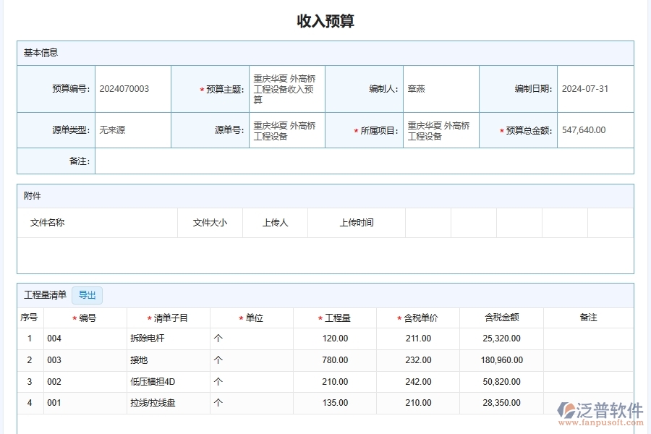The width and height of the screenshot is (651, 434).
Task: Click the 预算主题 field value
Action: click(x=285, y=88)
